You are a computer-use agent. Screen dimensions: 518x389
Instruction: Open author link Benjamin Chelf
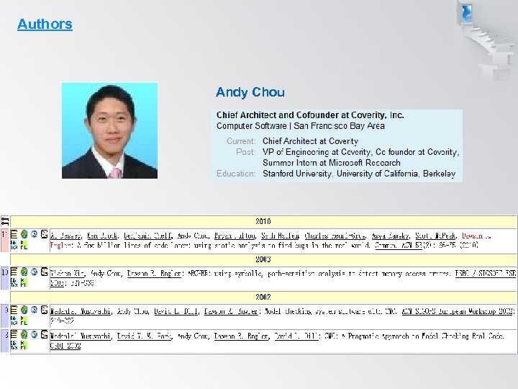pyautogui.click(x=148, y=236)
